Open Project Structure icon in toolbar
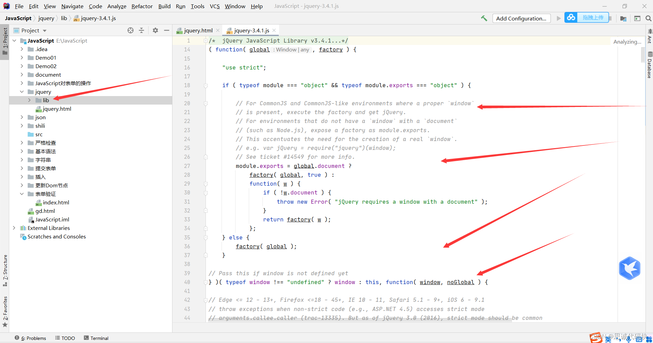This screenshot has height=343, width=653. click(x=623, y=18)
